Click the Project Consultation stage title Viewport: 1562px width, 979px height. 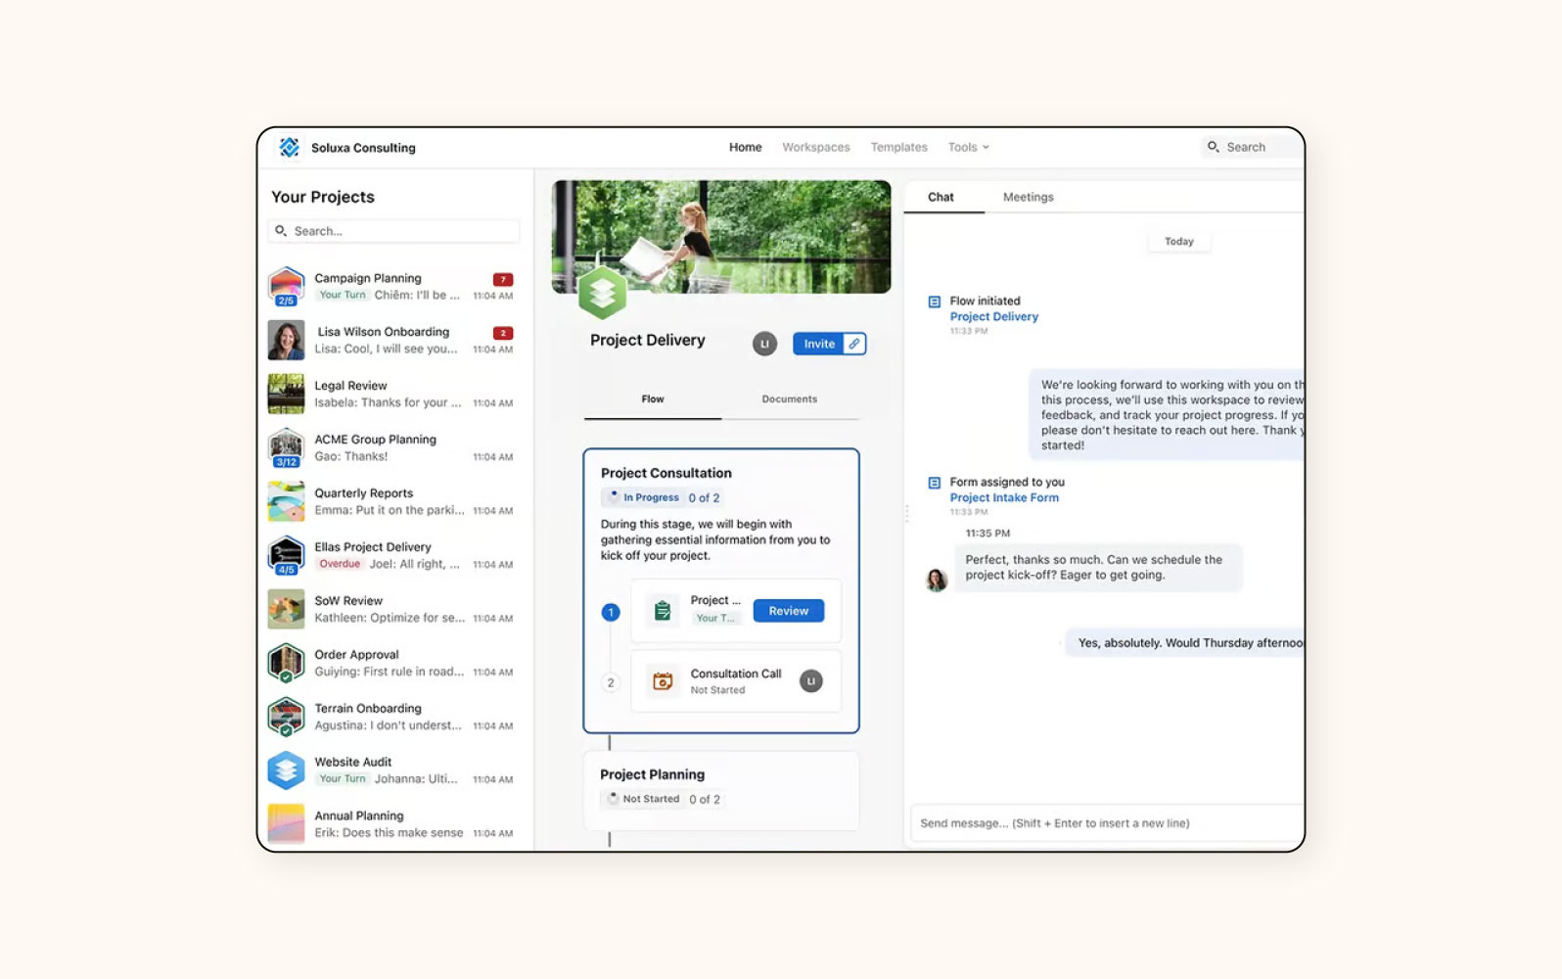tap(666, 473)
